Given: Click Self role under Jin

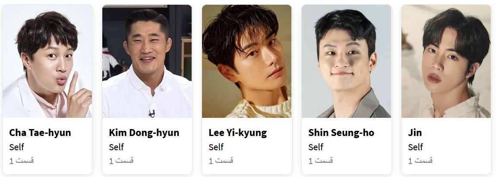Looking at the screenshot, I should [x=415, y=147].
